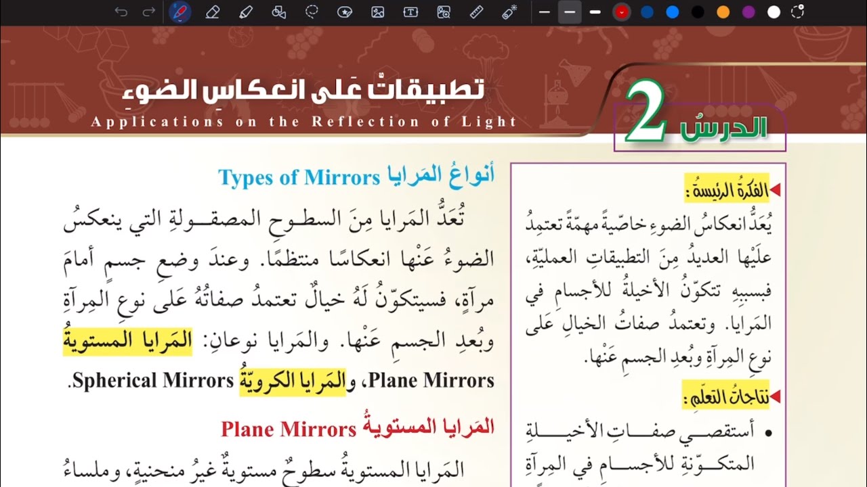
Task: Pick the white pen color
Action: pyautogui.click(x=774, y=12)
